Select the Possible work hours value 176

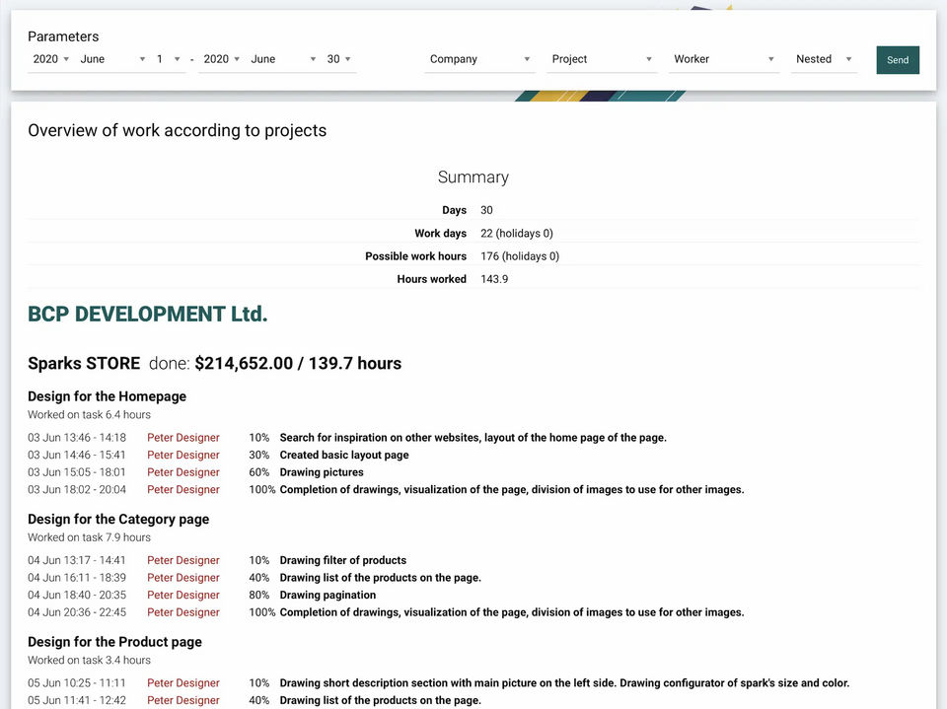pyautogui.click(x=520, y=256)
